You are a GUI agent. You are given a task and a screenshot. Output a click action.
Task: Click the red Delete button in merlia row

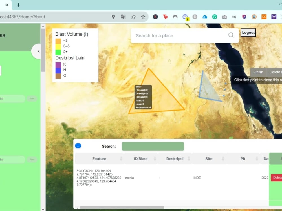click(277, 178)
